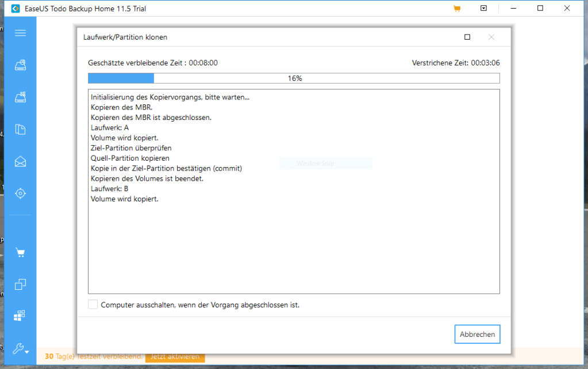Click the shopping cart icon in the sidebar

point(20,253)
